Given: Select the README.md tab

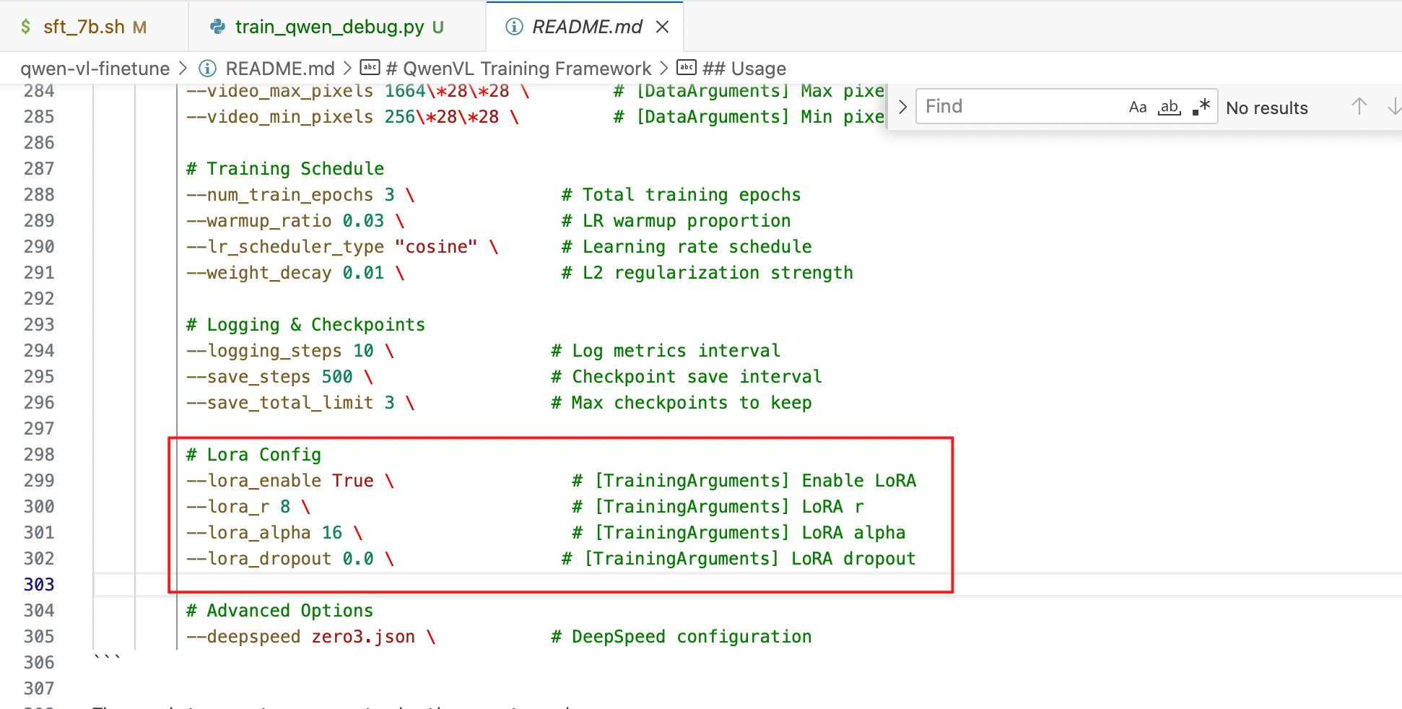Looking at the screenshot, I should click(585, 27).
